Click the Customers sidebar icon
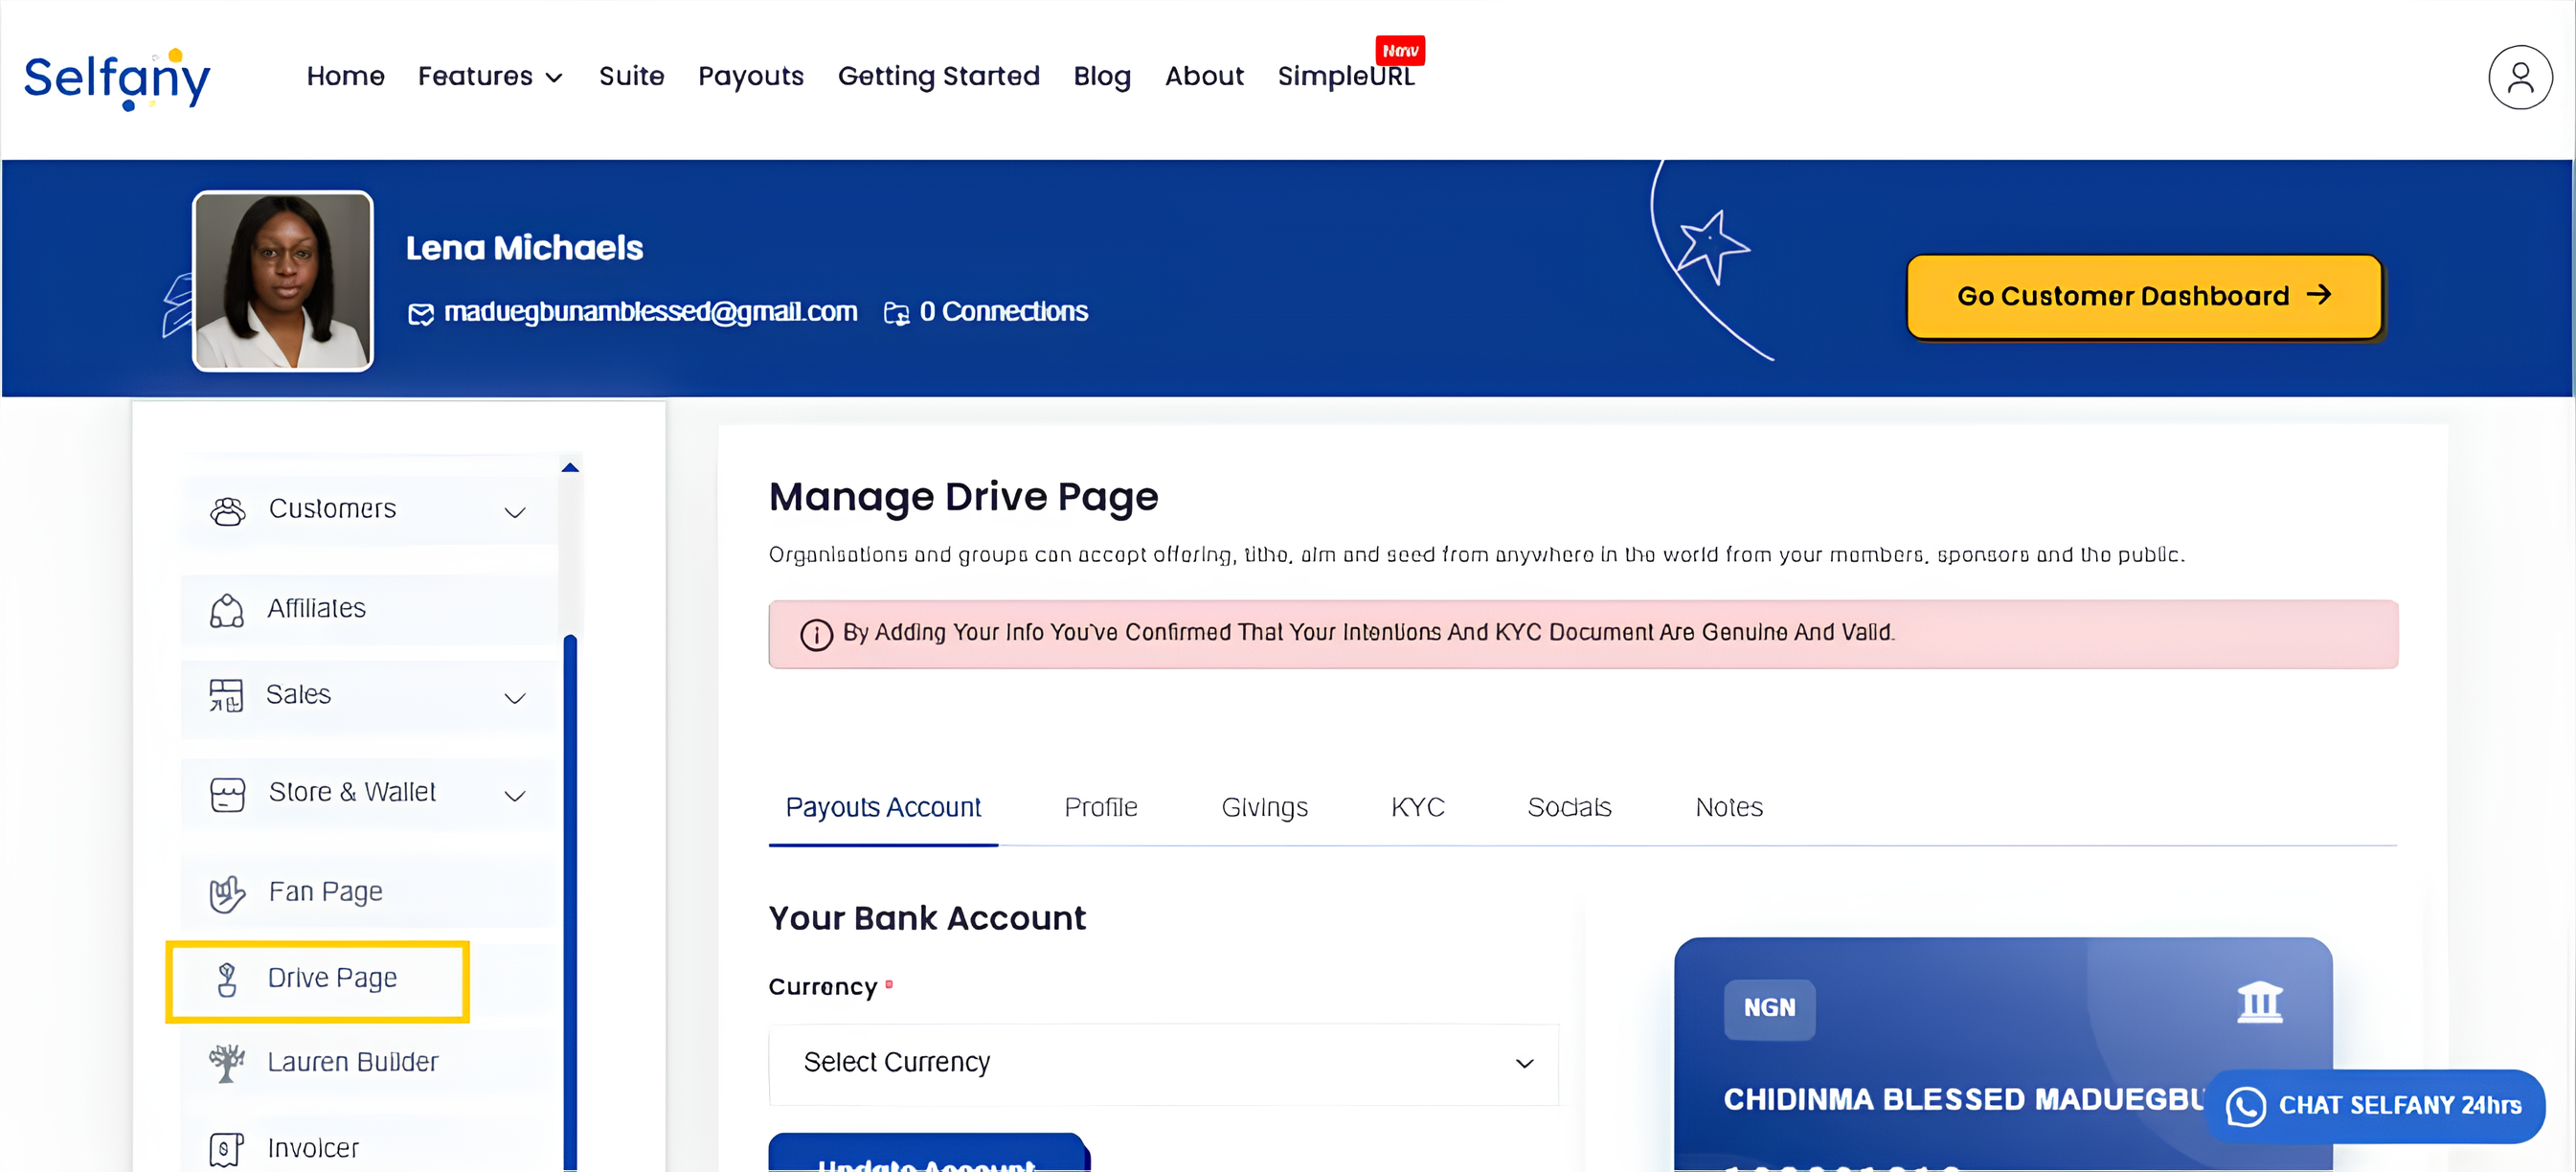Screen dimensions: 2576x1172 [x=227, y=511]
